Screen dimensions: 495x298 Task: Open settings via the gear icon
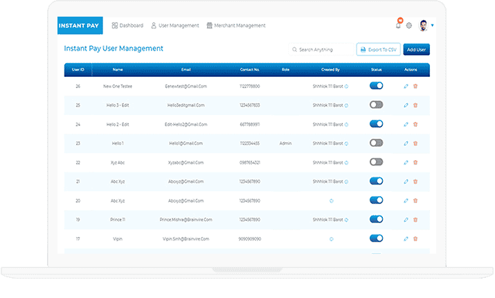[409, 26]
